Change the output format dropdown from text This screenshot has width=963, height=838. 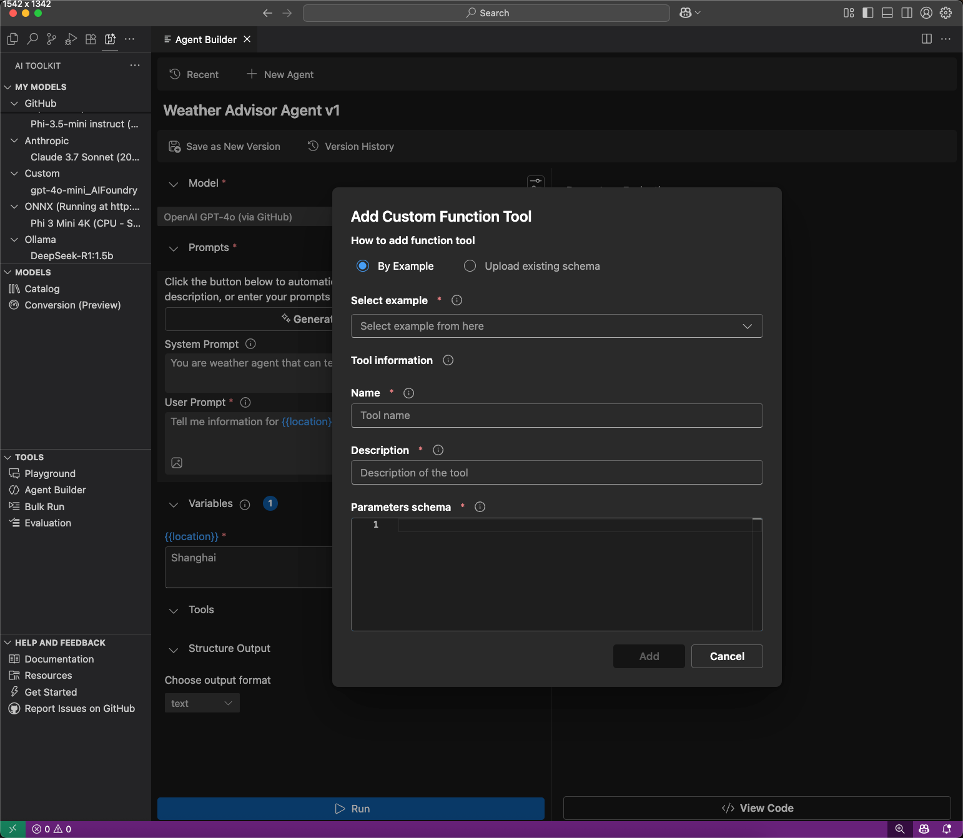[201, 702]
